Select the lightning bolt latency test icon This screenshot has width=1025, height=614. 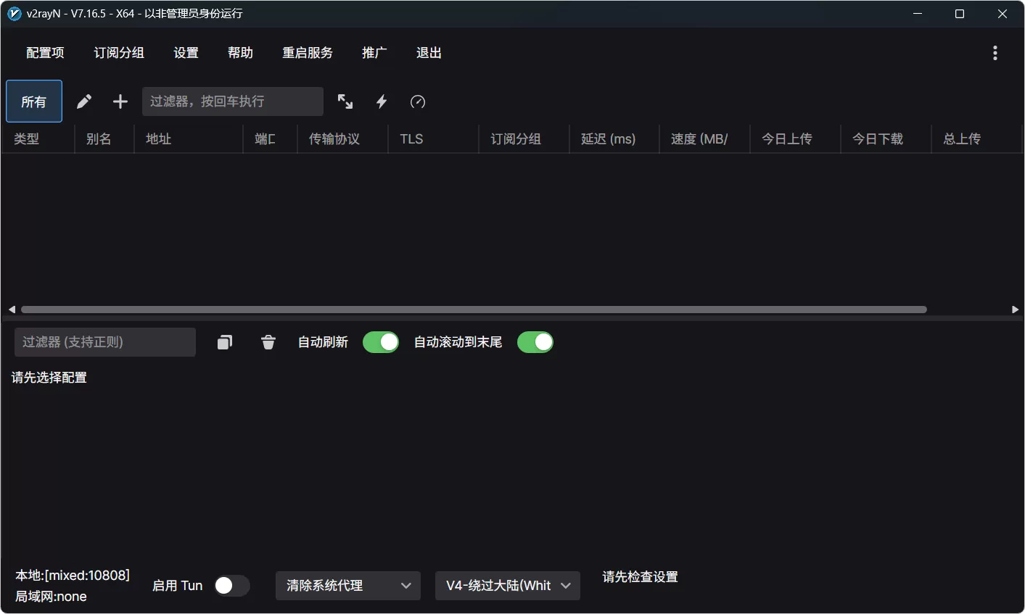(382, 101)
